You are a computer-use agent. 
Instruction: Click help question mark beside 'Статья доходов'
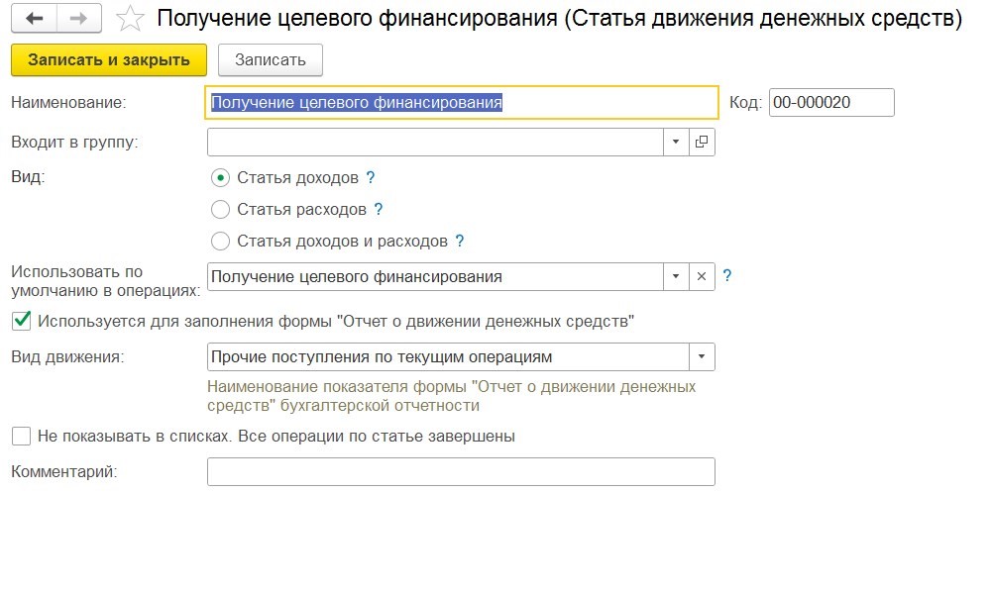371,178
